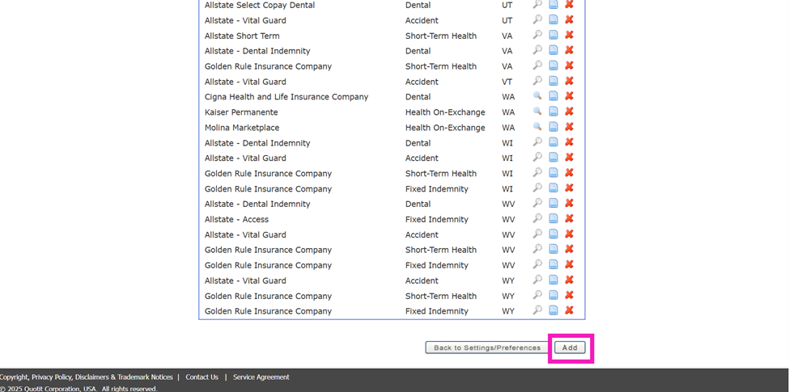Click document icon on Cigna Dental WA row

pos(554,96)
